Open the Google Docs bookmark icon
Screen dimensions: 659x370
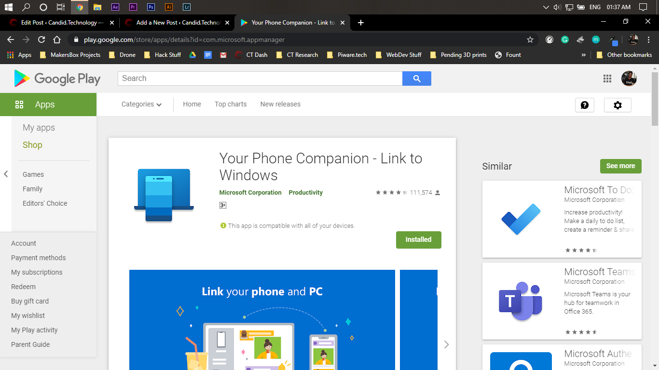[208, 55]
